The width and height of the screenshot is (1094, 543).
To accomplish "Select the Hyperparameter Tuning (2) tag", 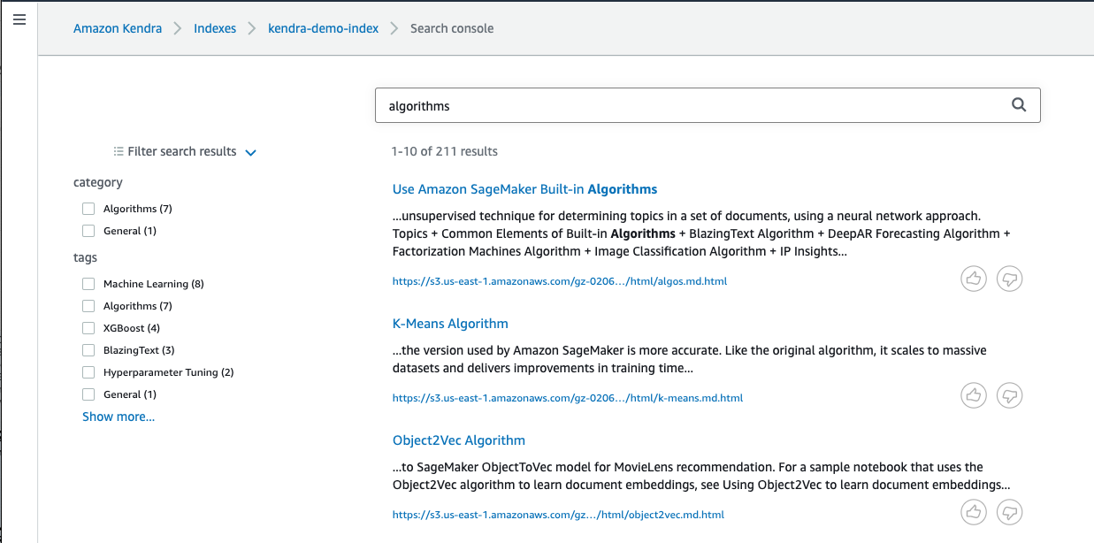I will (x=88, y=372).
